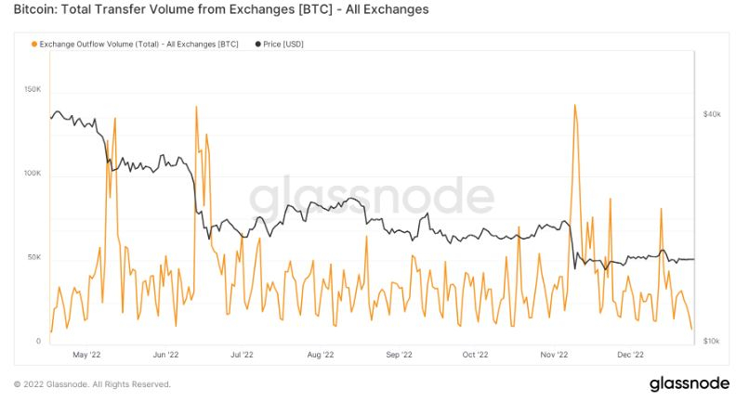The height and width of the screenshot is (402, 736).
Task: Select the Oct '22 x-axis label
Action: point(476,355)
